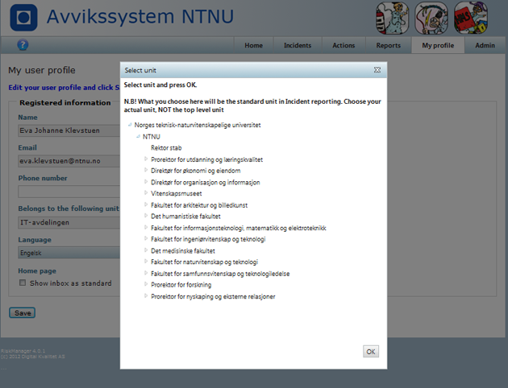Screen dimensions: 508x388
Task: Select NTNU unit label
Action: click(152, 137)
